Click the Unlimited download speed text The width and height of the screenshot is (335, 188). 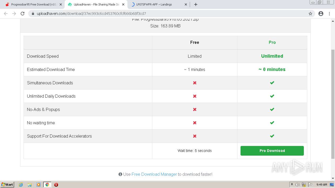coord(272,56)
